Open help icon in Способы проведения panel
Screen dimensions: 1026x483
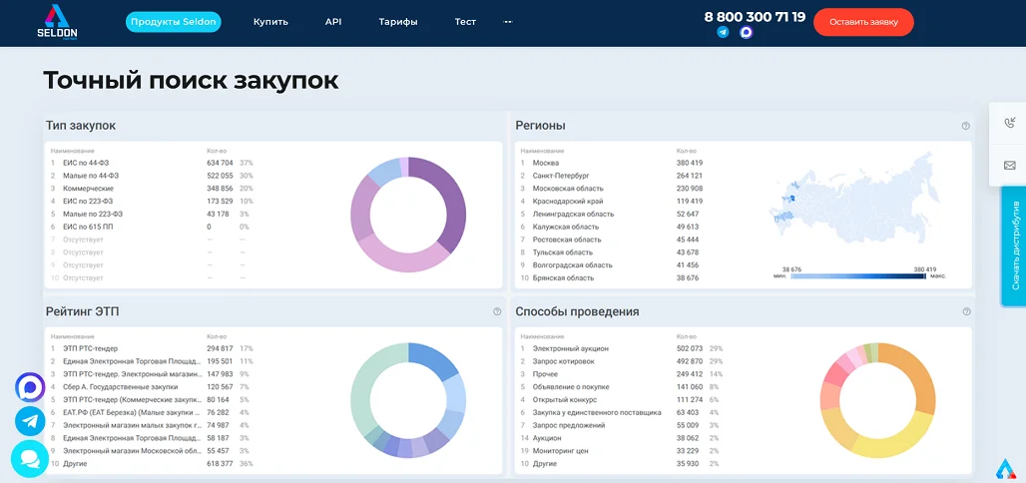pyautogui.click(x=965, y=311)
